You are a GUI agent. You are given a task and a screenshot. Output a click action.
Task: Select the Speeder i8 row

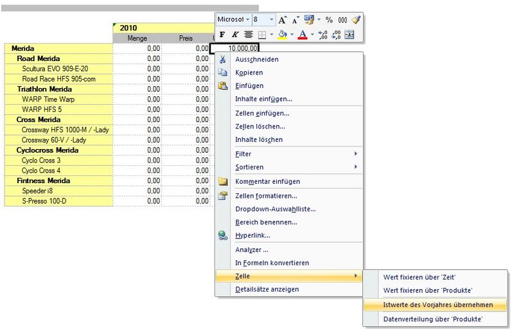(58, 190)
